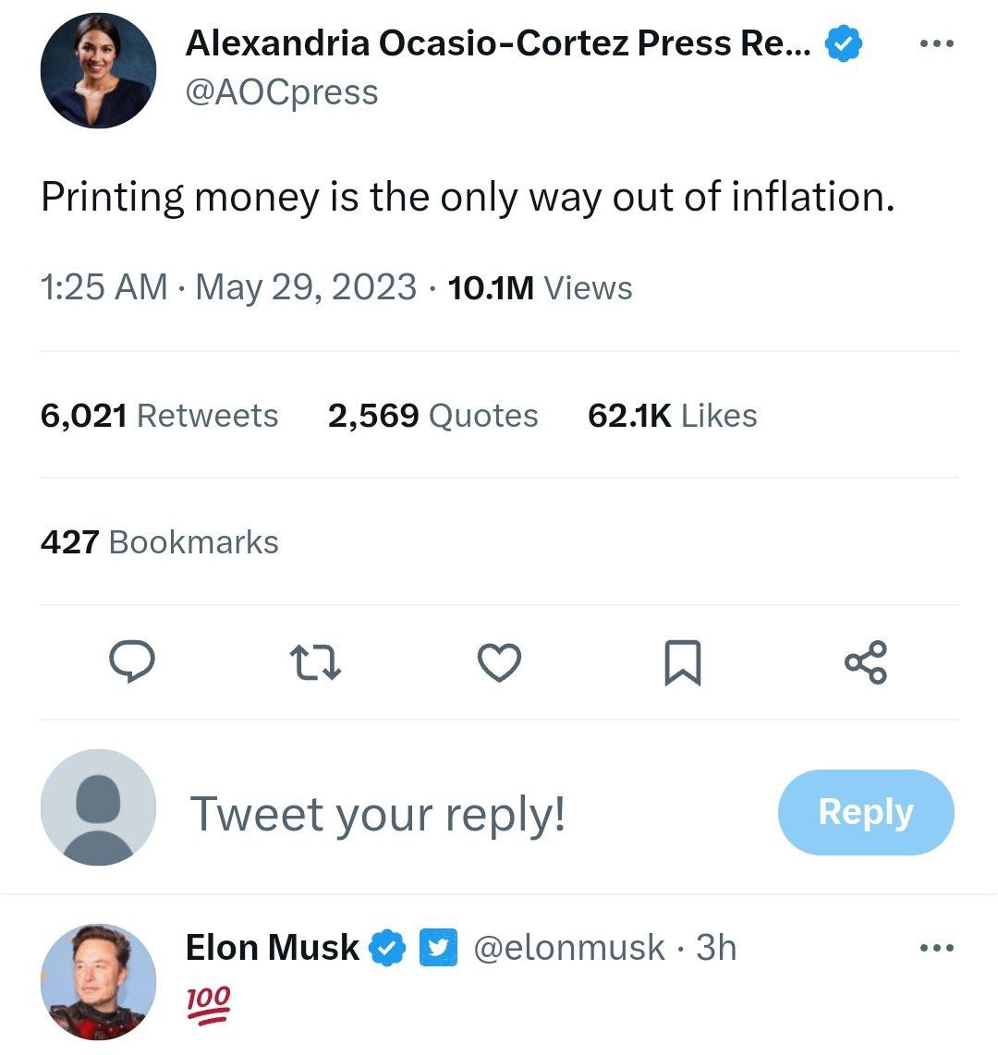Type in the 'Tweet your reply!' field
The width and height of the screenshot is (998, 1055).
tap(377, 814)
